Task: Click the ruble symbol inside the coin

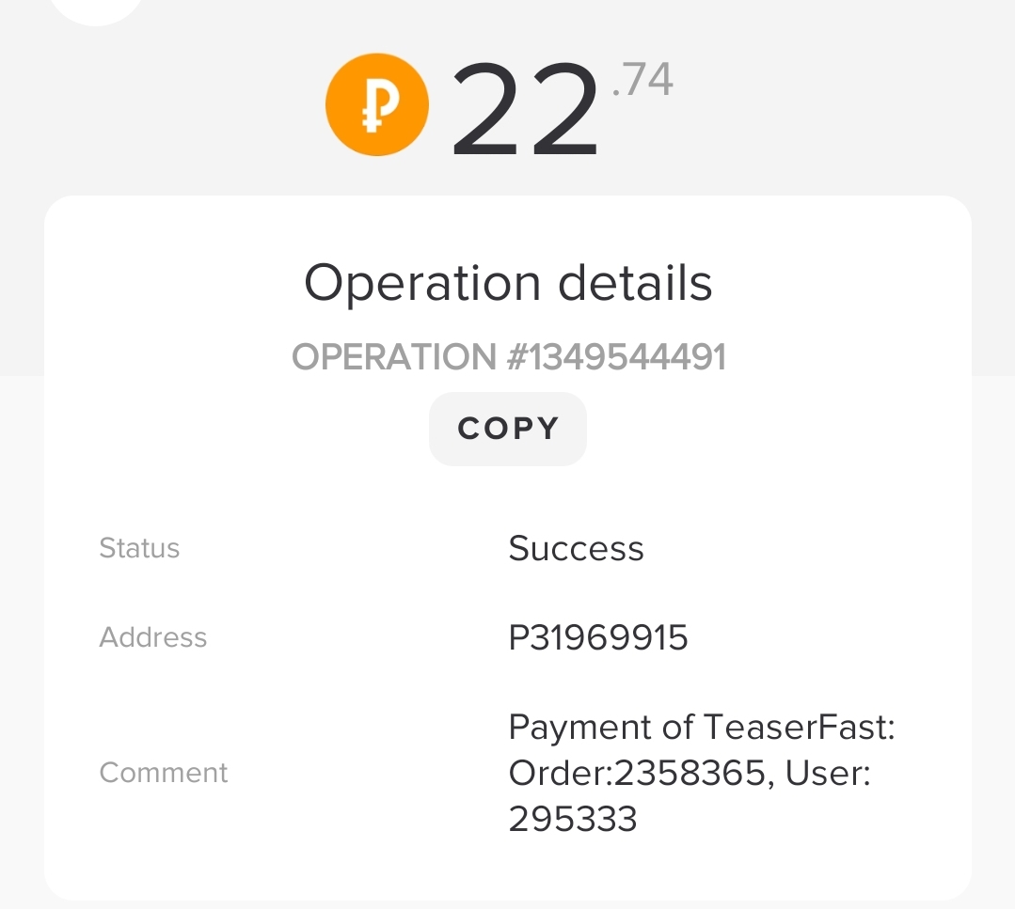Action: 377,105
